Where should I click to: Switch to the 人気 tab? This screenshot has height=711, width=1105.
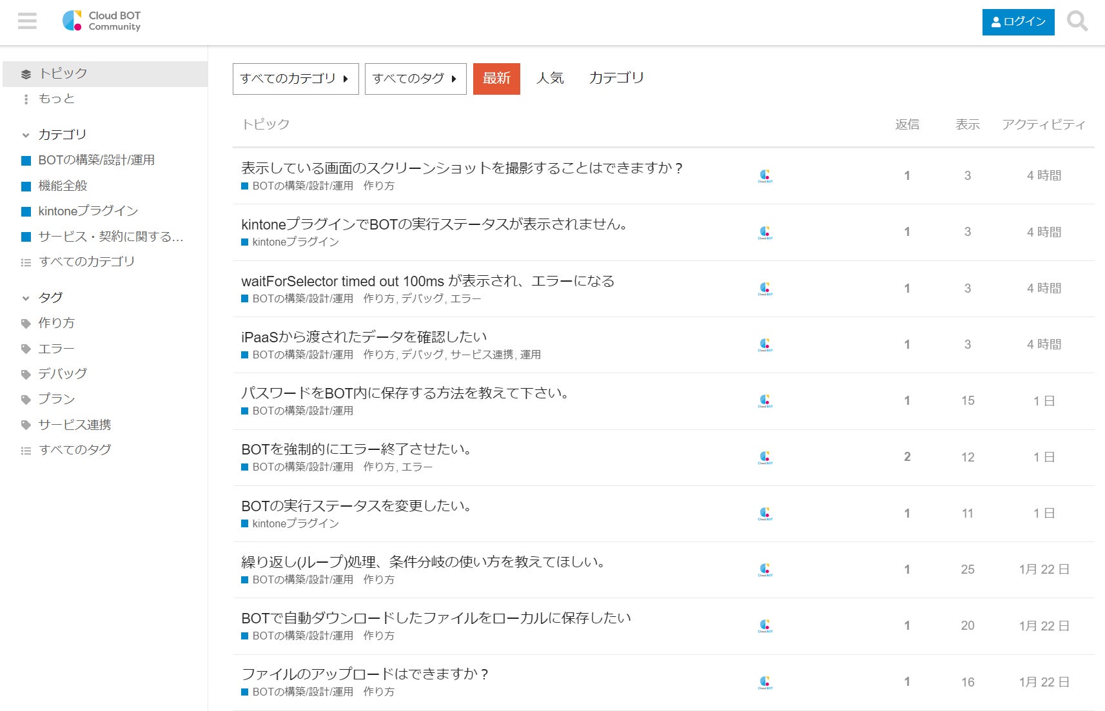(550, 79)
